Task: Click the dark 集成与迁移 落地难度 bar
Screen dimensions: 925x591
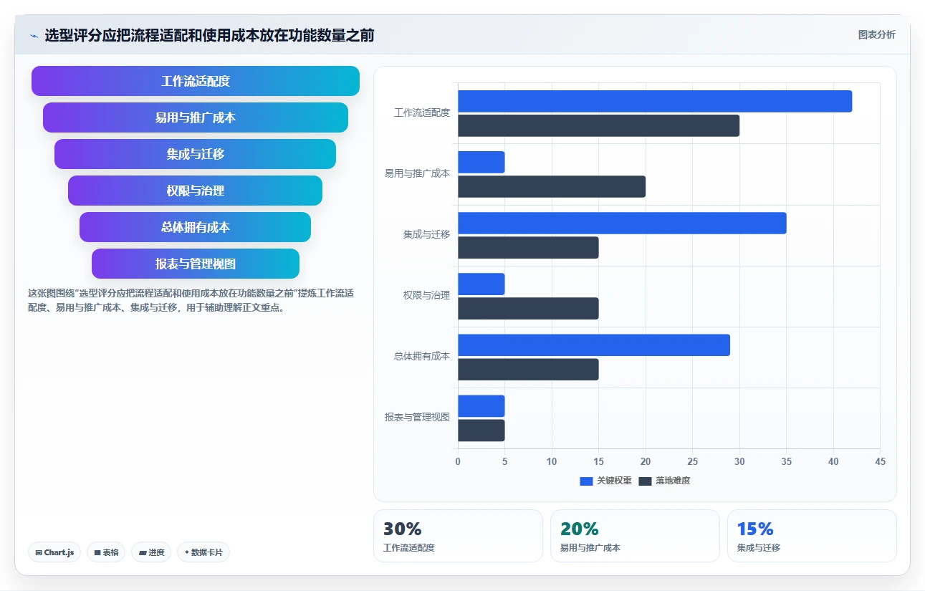Action: click(529, 247)
